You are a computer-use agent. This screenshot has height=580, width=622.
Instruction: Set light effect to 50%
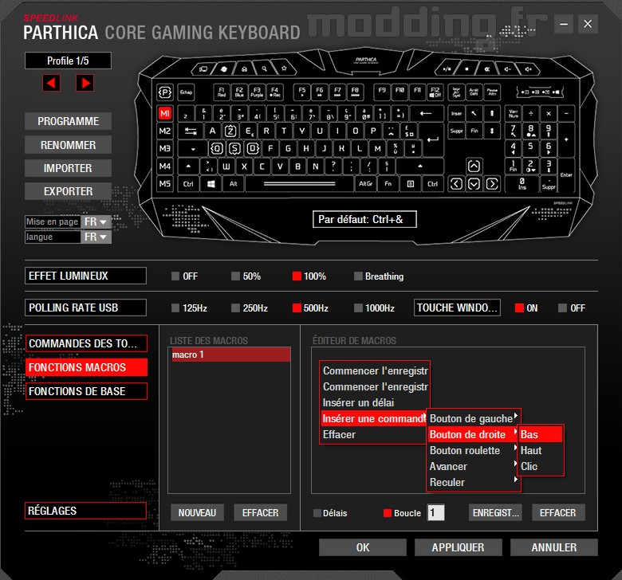[x=246, y=276]
